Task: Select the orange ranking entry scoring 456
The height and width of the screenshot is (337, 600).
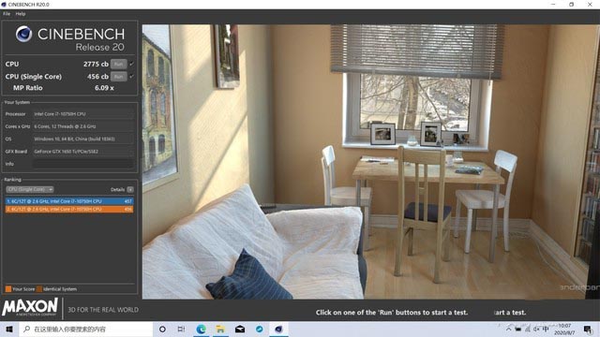Action: pos(69,209)
